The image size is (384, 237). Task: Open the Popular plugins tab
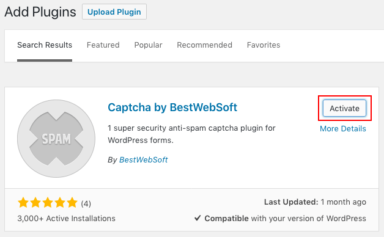(x=148, y=45)
